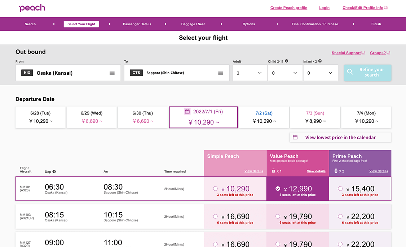Choose departure date 6/29 (Wed)
The height and width of the screenshot is (247, 406).
[x=92, y=117]
